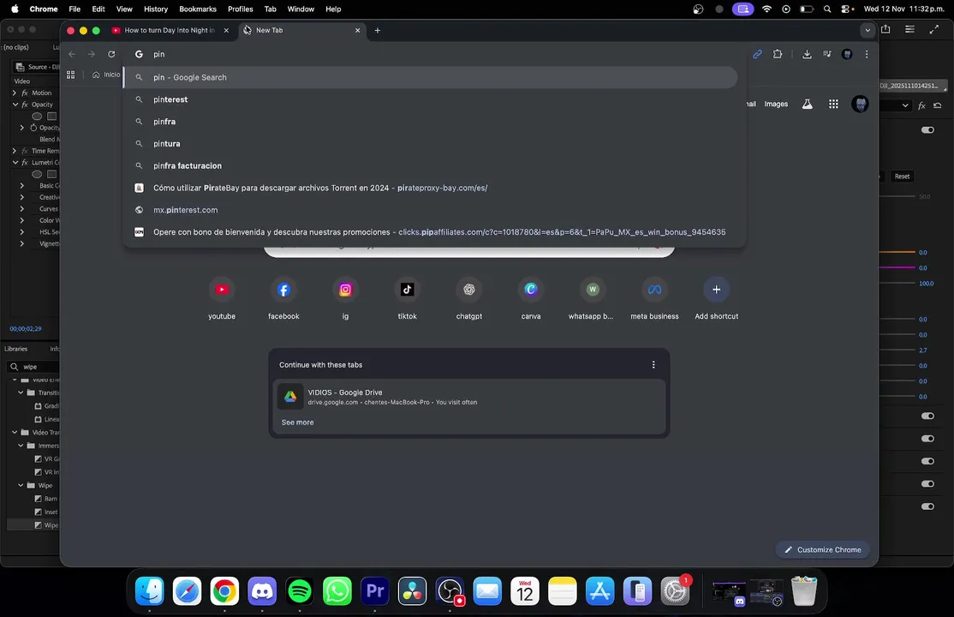Image resolution: width=954 pixels, height=617 pixels.
Task: Select the pinterest suggestion
Action: (x=430, y=99)
